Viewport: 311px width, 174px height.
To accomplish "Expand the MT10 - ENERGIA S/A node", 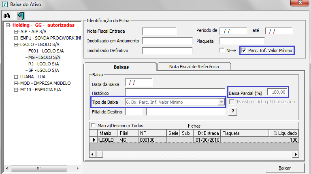I will (x=16, y=90).
